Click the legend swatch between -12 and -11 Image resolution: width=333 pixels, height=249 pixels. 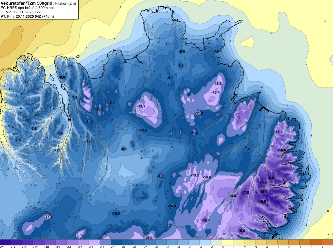point(94,242)
